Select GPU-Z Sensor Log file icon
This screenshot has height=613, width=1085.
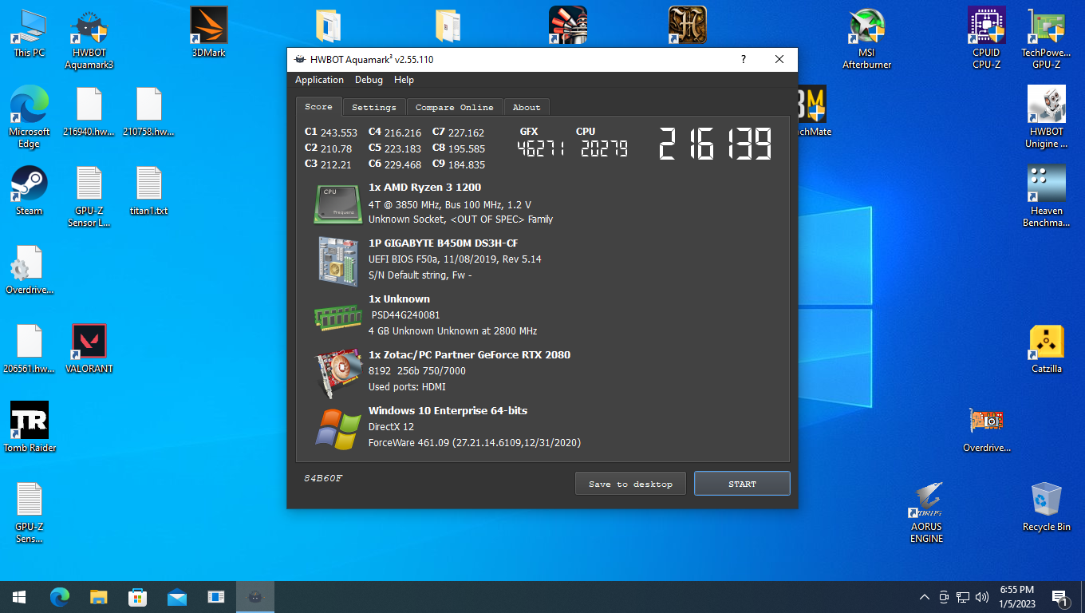[x=89, y=196]
